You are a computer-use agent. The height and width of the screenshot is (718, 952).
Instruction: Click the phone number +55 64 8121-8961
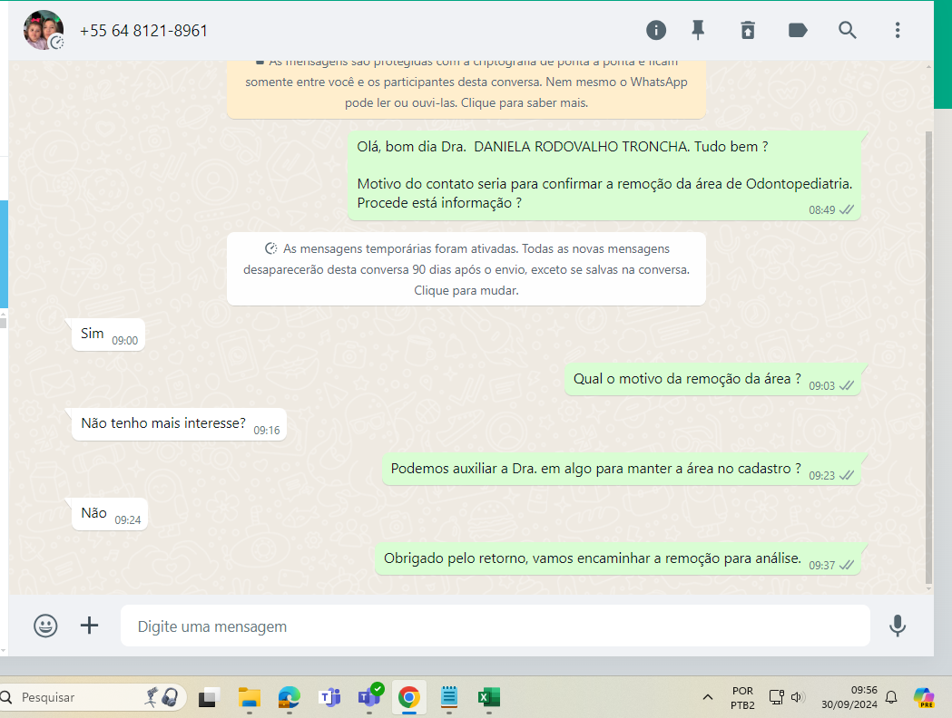144,31
